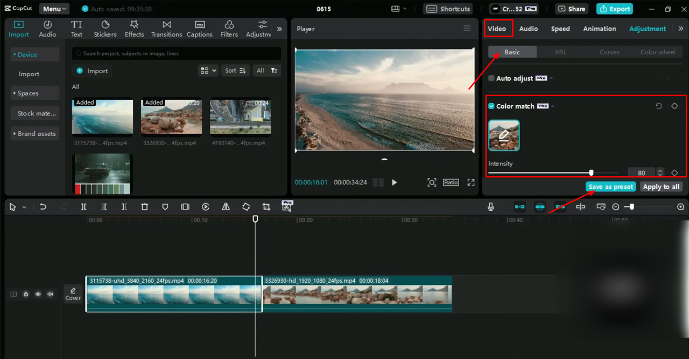Delete the selected clip with trash icon
The image size is (689, 359).
click(144, 207)
